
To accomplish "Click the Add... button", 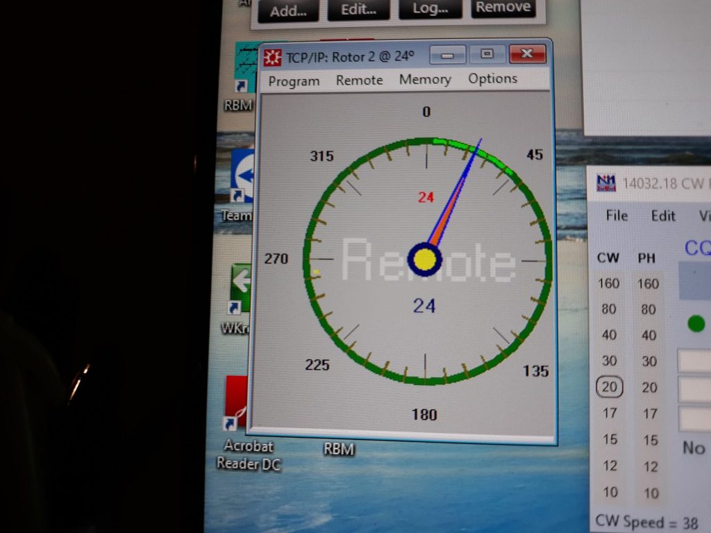I will point(288,10).
